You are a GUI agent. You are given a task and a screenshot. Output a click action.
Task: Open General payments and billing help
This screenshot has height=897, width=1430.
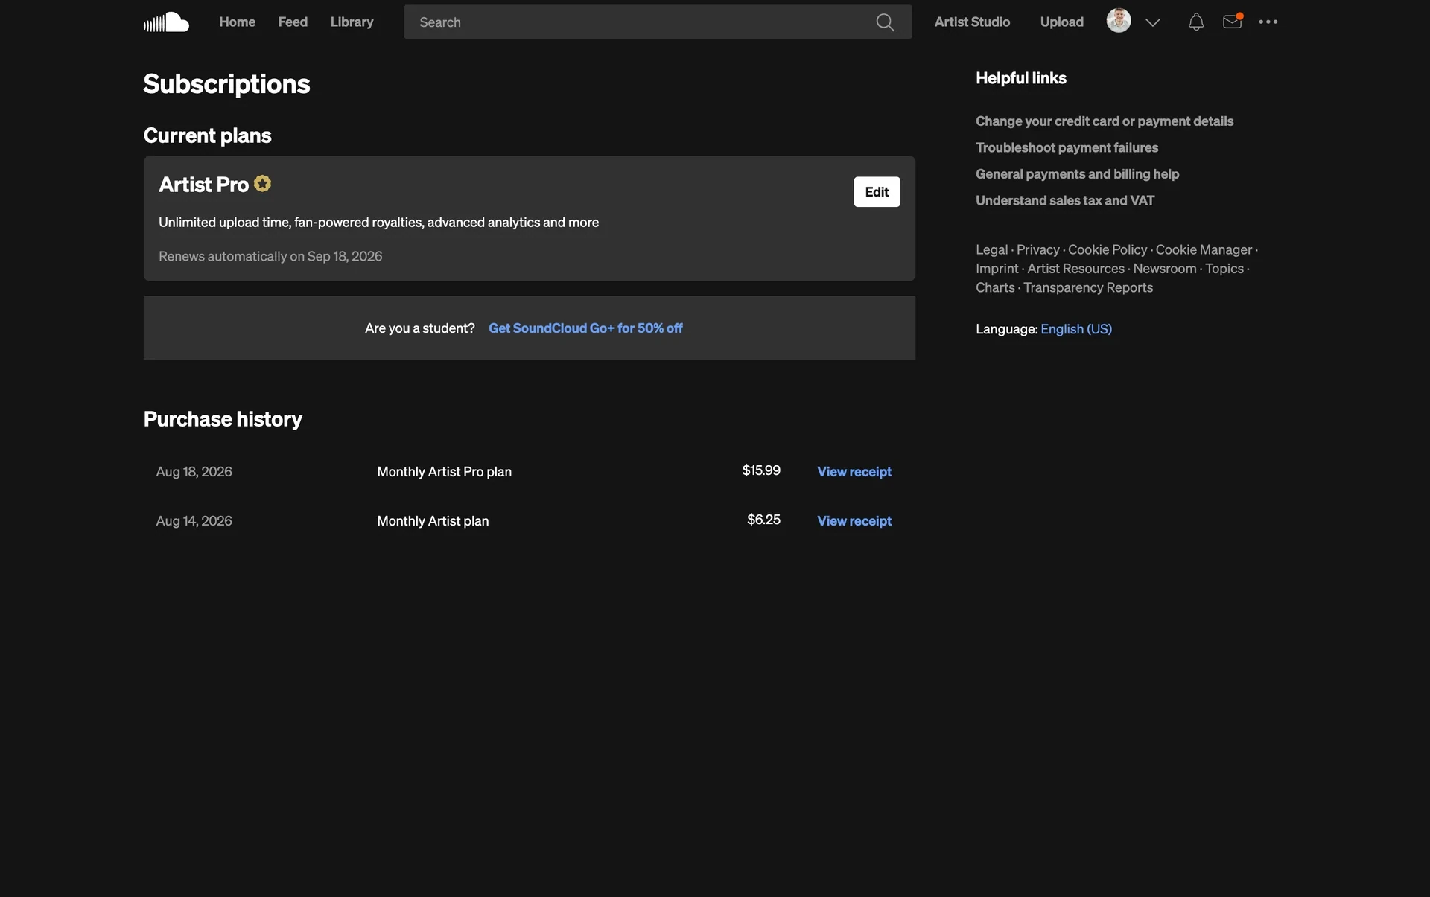tap(1077, 174)
